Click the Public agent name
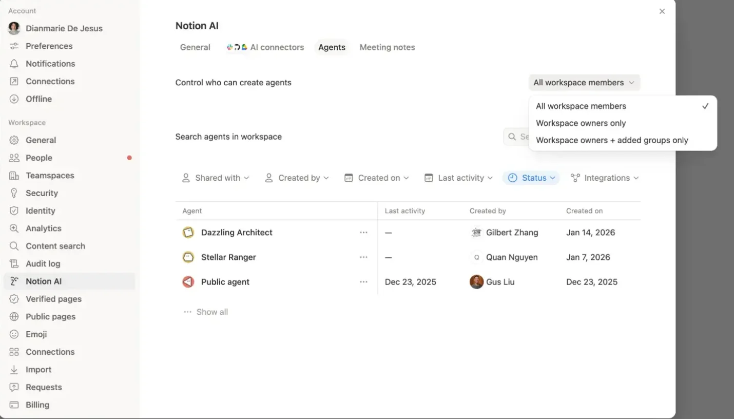 pos(225,282)
